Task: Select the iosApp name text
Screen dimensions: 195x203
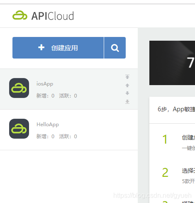Action: click(45, 84)
